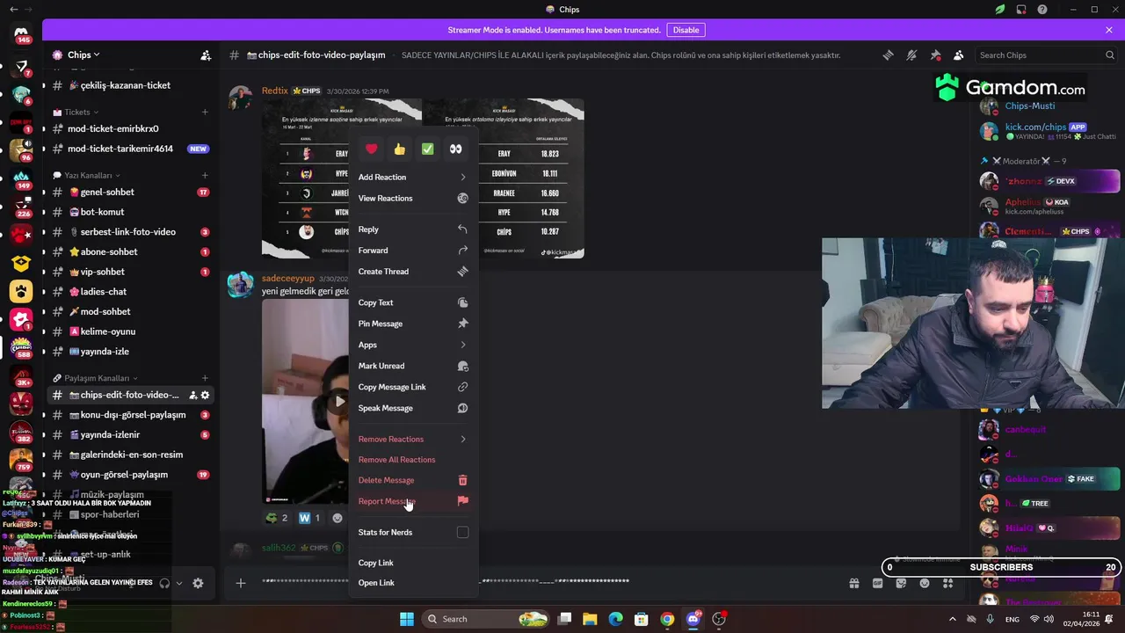
Task: Choose Speak Message option
Action: (x=413, y=408)
